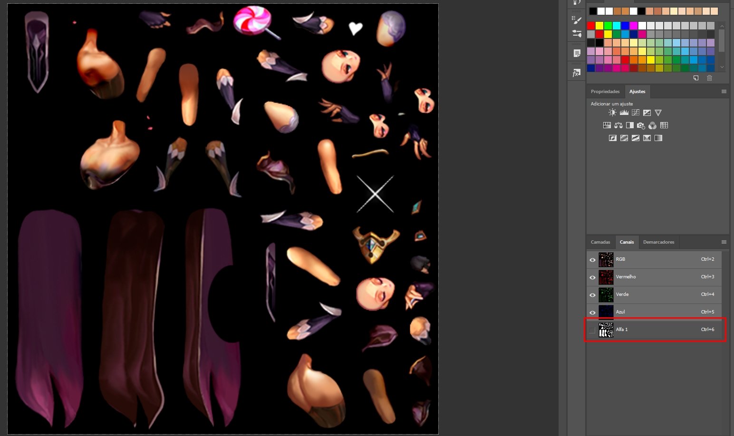Select the Verde channel thumbnail
Screen dimensions: 734x436
pos(606,294)
